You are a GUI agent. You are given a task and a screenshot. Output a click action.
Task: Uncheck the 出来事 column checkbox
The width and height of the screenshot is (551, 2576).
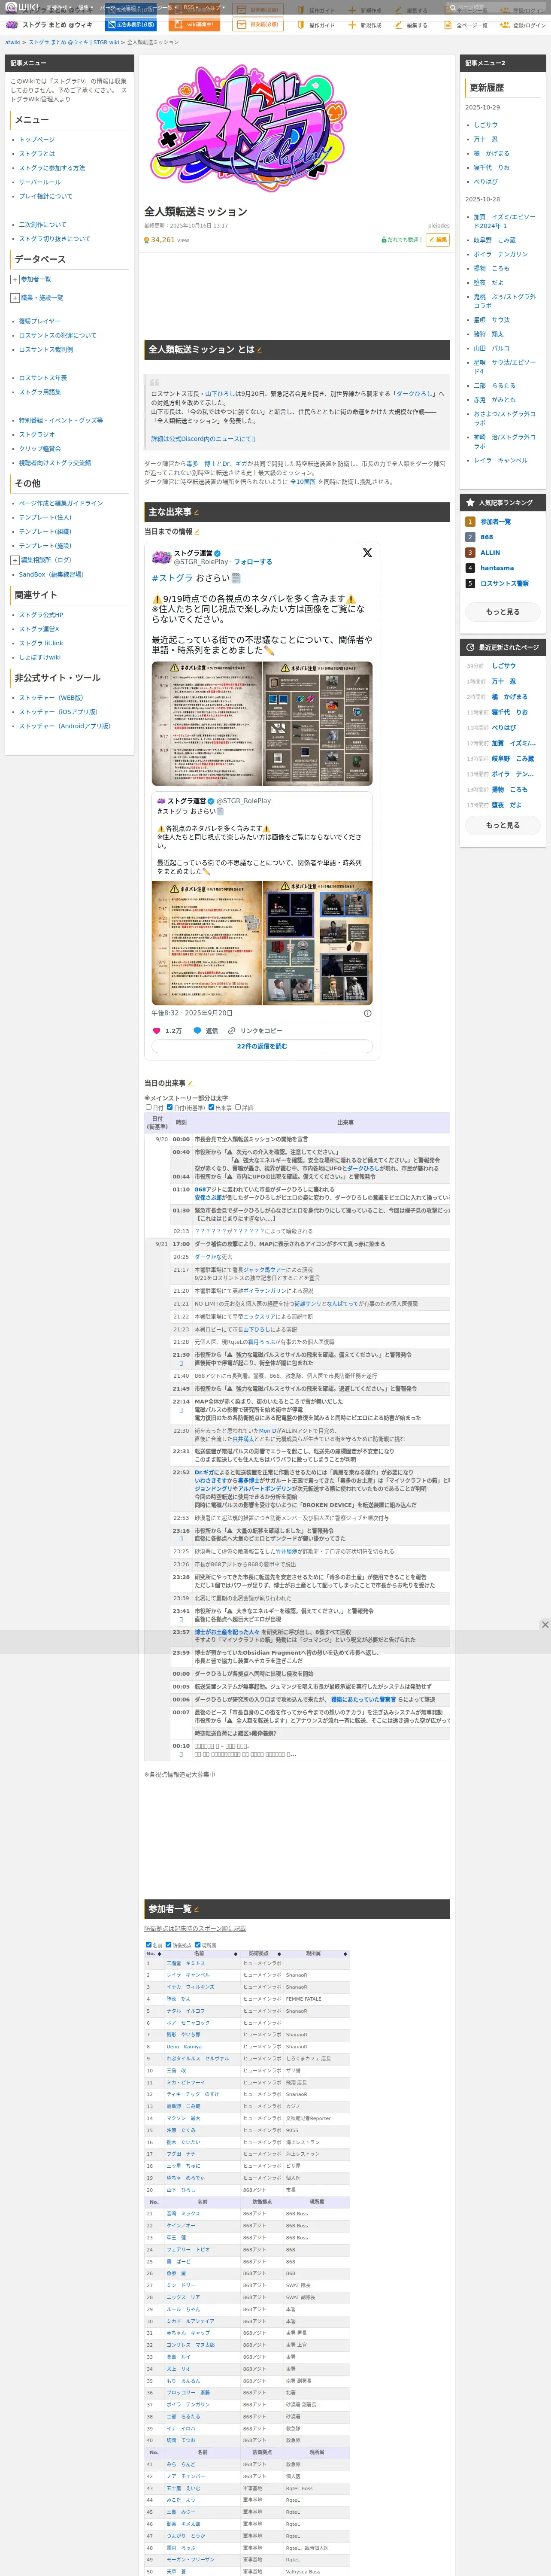(x=211, y=1107)
